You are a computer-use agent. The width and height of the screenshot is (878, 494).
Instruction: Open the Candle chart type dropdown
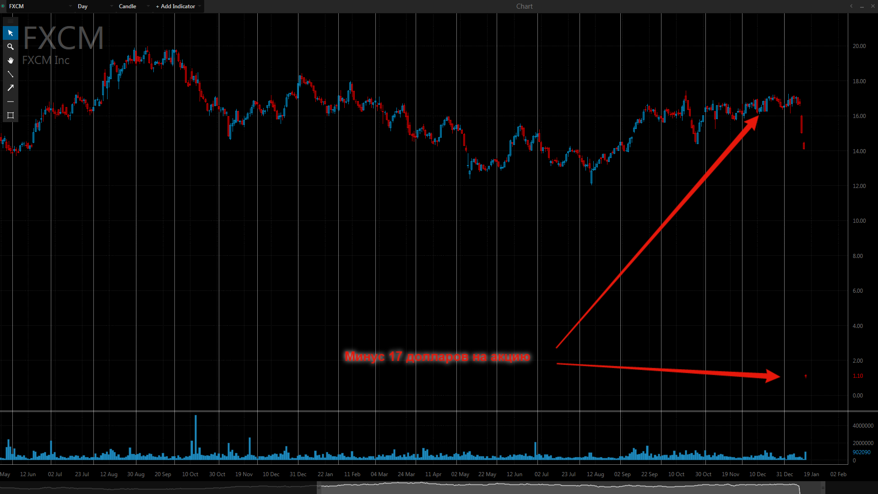coord(134,6)
